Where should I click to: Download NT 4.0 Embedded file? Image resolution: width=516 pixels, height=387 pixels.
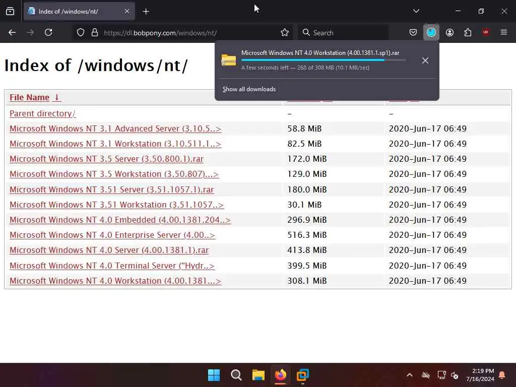click(x=120, y=220)
